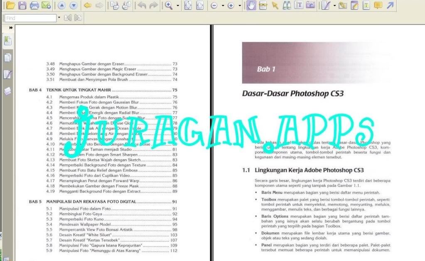This screenshot has width=425, height=261.
Task: Open the dropdown beside zoom in plus
Action: (x=240, y=5)
